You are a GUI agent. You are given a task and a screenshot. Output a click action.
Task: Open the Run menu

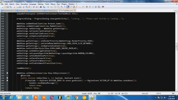pos(58,4)
